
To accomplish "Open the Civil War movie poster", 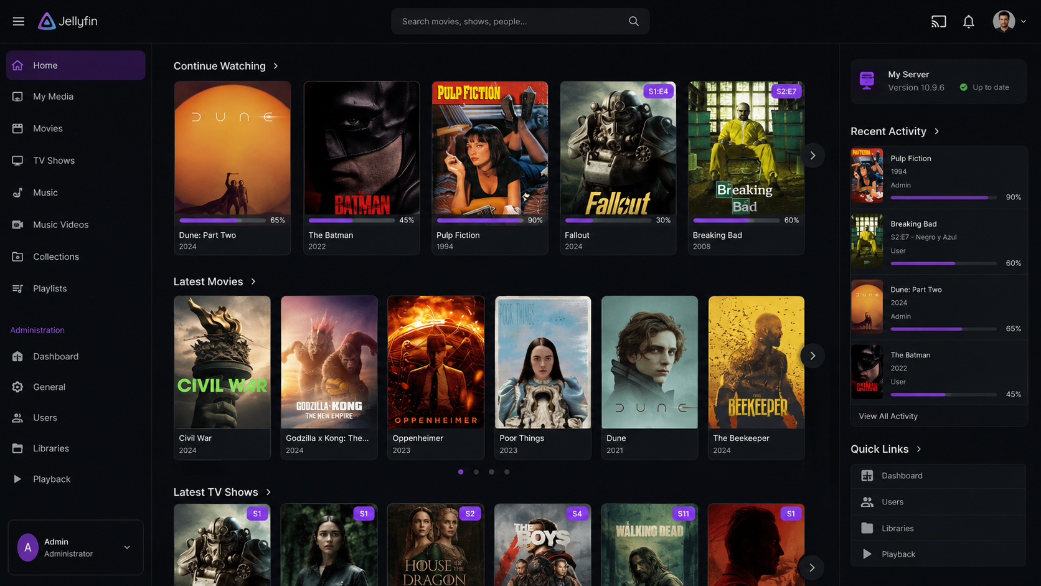I will (222, 362).
